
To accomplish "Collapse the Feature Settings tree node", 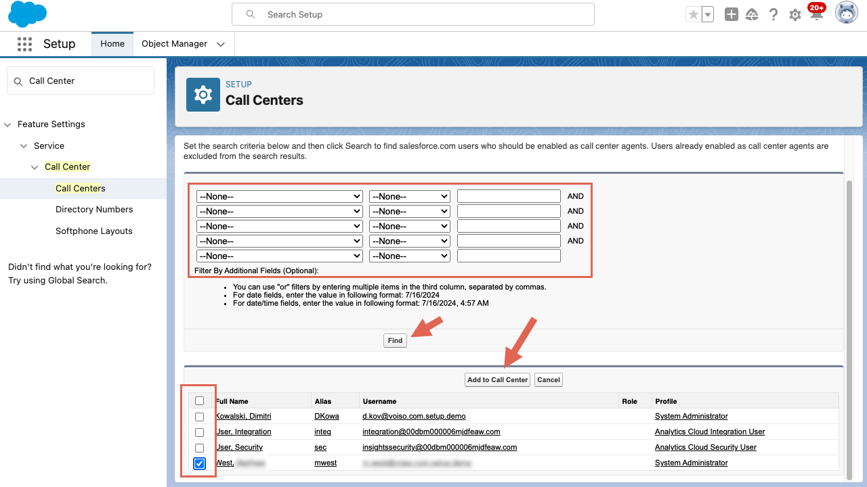I will 8,124.
